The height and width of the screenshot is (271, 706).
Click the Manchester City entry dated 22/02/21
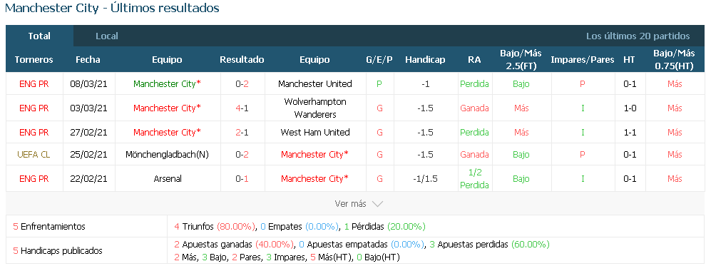point(314,179)
